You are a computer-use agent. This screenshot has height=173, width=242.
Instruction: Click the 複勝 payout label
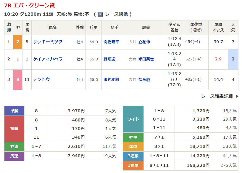14,129
